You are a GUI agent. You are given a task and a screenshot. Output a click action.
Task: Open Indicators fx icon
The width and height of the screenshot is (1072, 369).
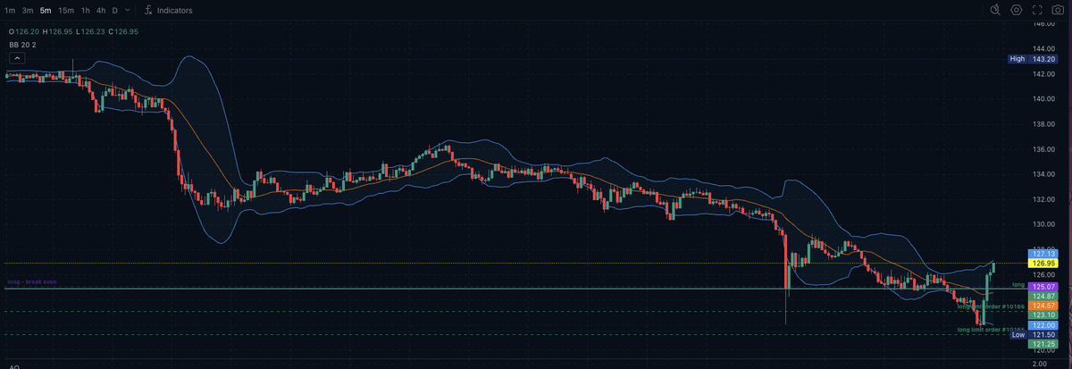[148, 11]
